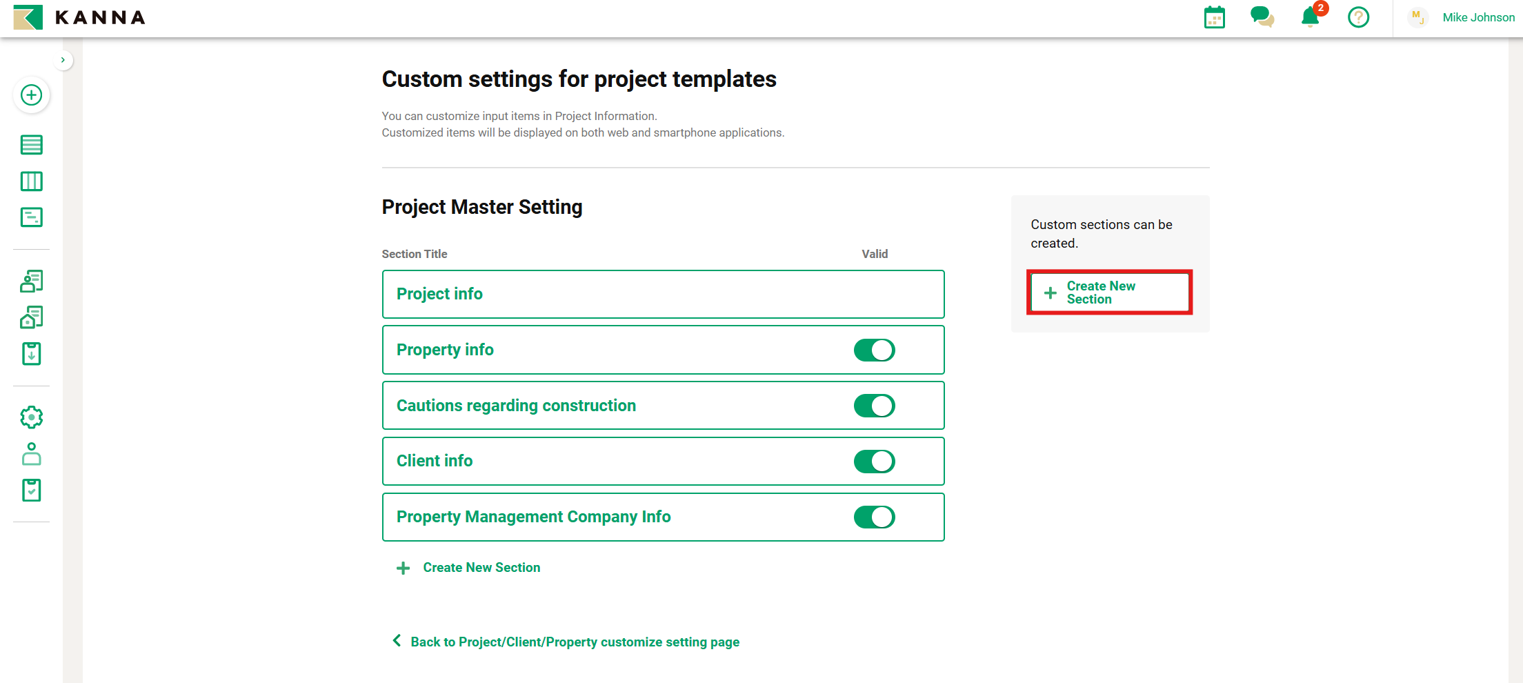This screenshot has width=1523, height=683.
Task: Open notifications bell with badge
Action: (1311, 17)
